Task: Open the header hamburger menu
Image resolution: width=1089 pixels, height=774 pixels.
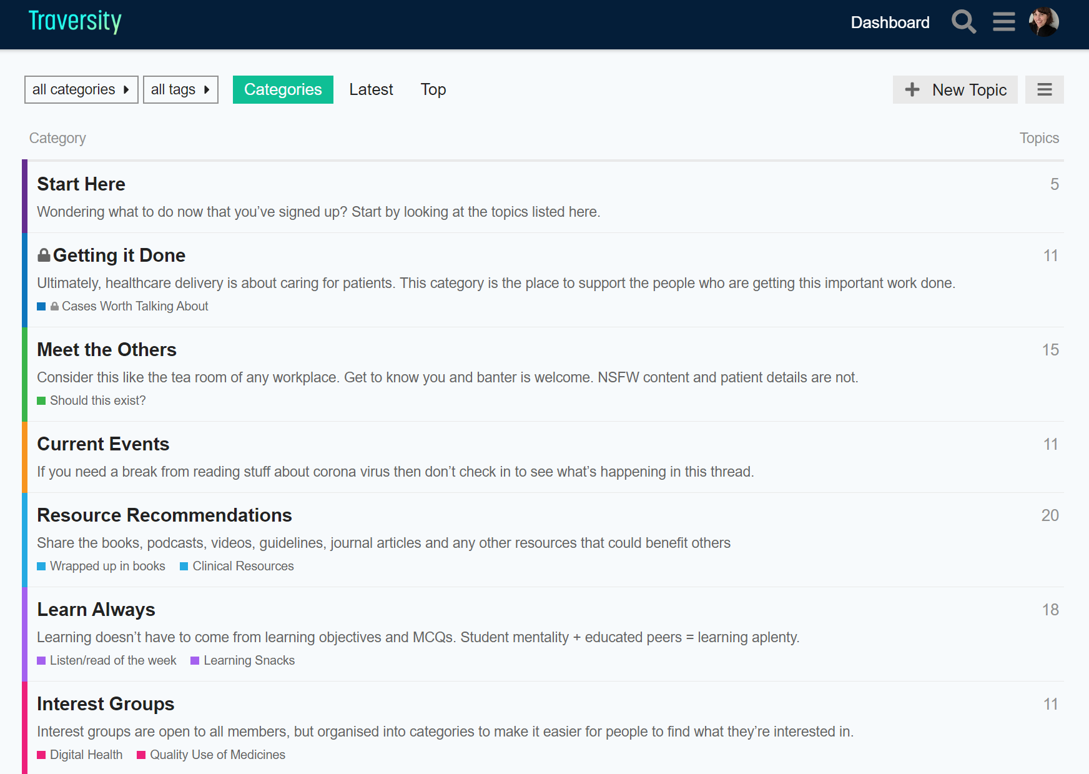Action: [x=1003, y=22]
